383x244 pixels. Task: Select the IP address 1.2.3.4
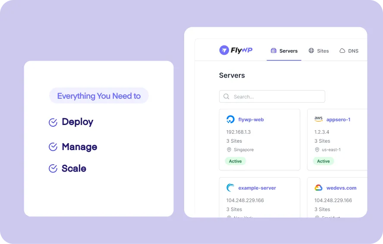(x=322, y=132)
